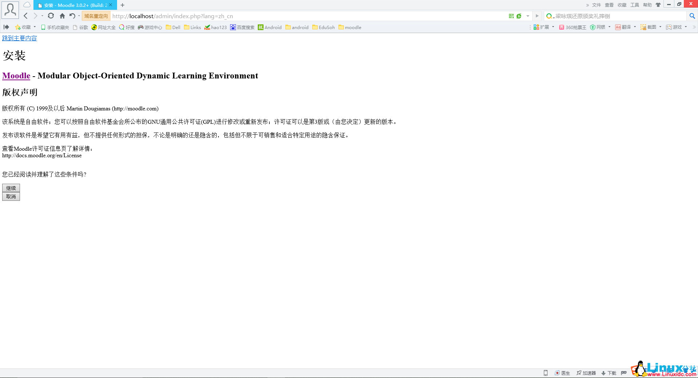Toggle the 手机收藏夹 mobile favorites icon
The height and width of the screenshot is (378, 698).
(x=43, y=27)
